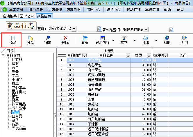Open the 高级应用 menu

152,10
